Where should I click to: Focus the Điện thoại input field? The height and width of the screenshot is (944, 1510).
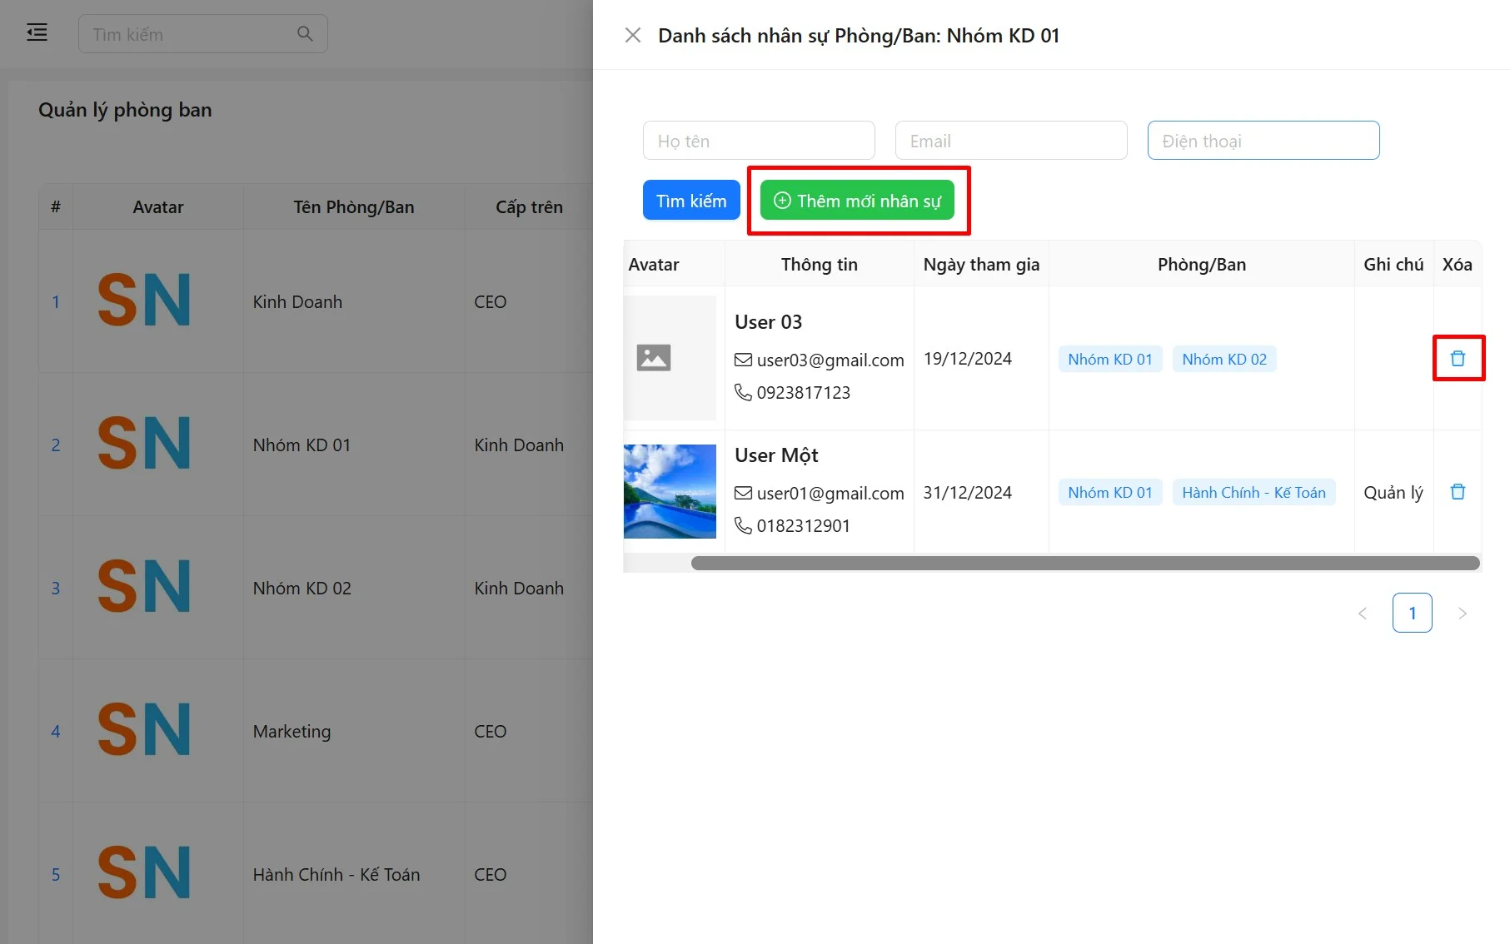[x=1263, y=141]
